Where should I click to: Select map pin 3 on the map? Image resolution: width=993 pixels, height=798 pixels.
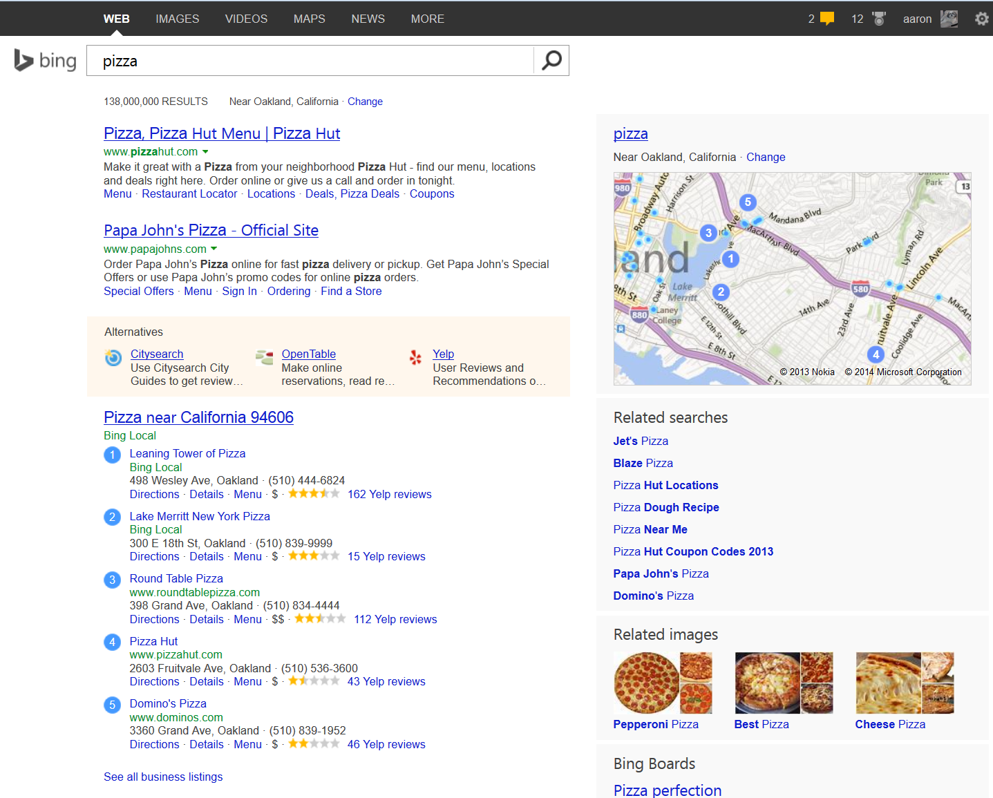[x=708, y=233]
